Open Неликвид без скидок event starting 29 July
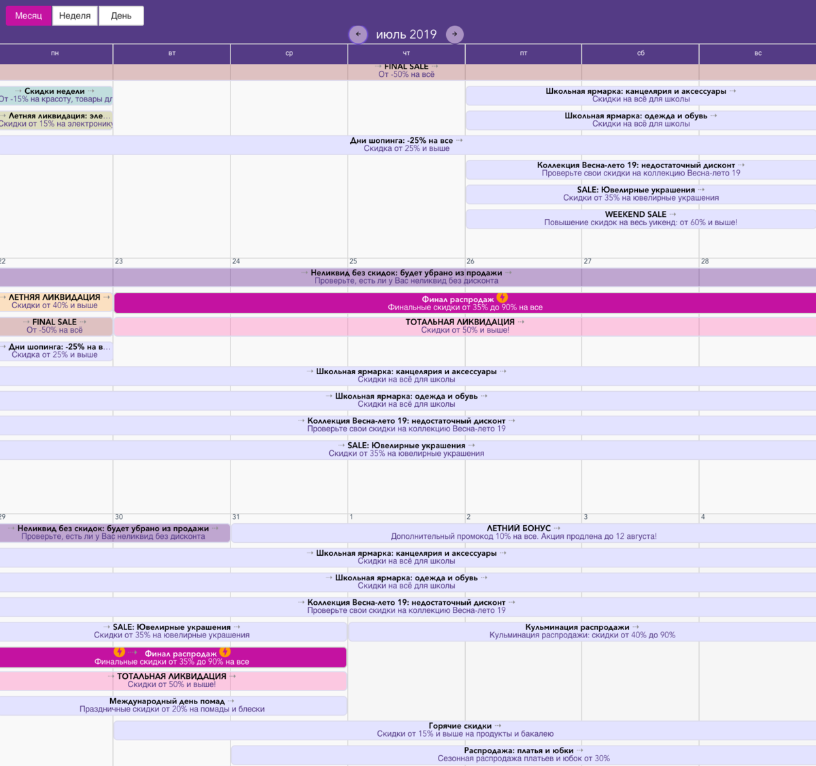This screenshot has width=816, height=766. [x=114, y=533]
